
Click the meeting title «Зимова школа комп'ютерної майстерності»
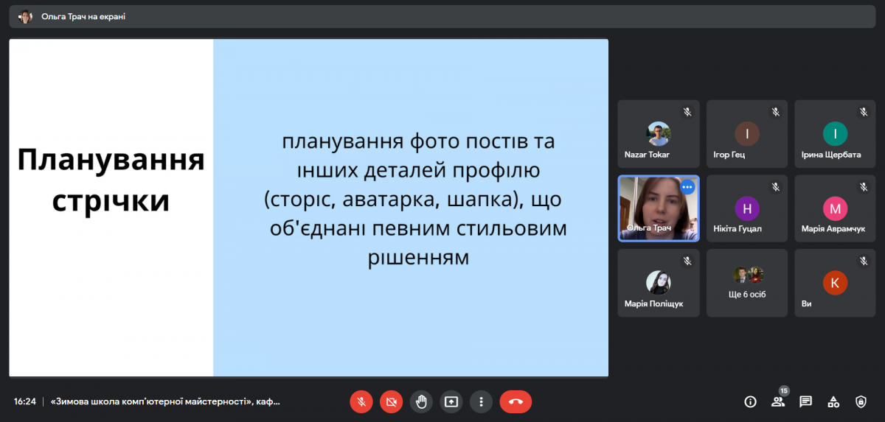point(165,401)
